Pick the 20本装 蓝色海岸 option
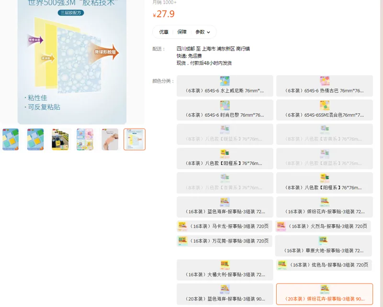The width and height of the screenshot is (383, 307). point(225,294)
